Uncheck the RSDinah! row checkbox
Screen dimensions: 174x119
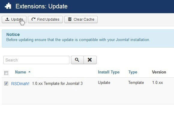point(6,83)
